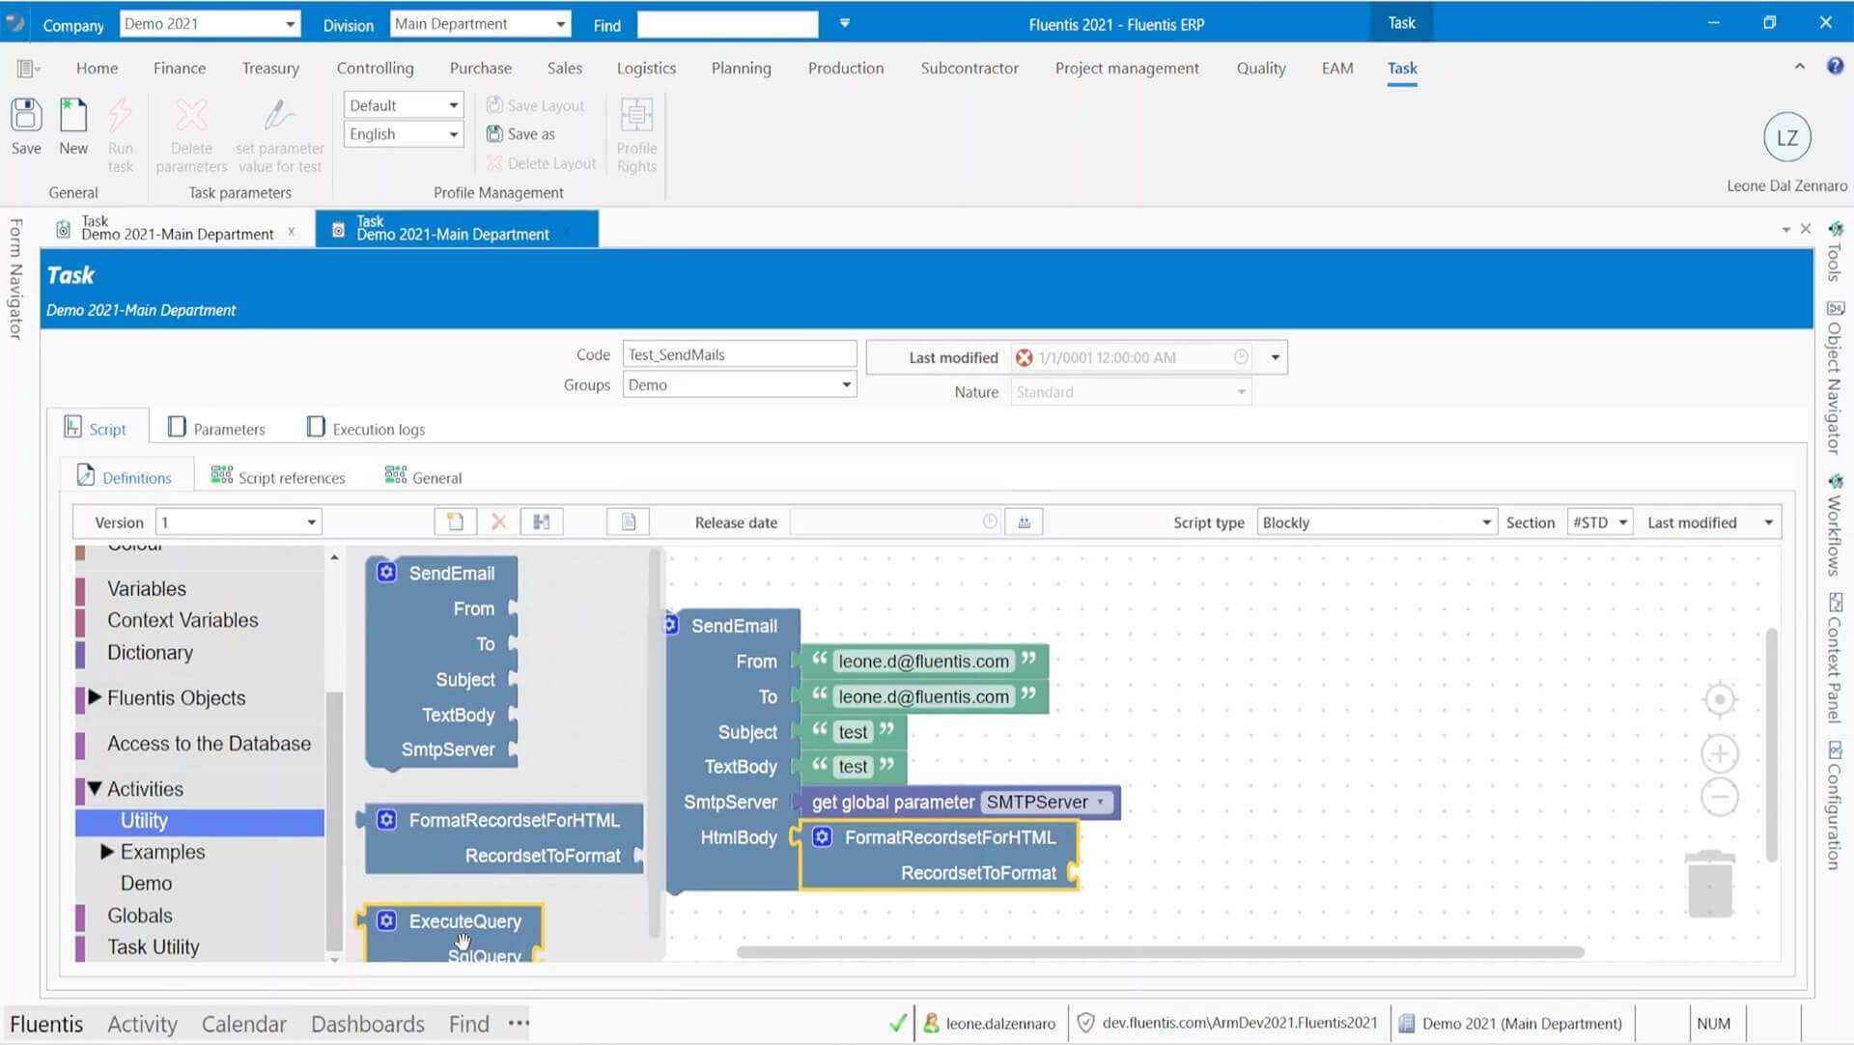Image resolution: width=1854 pixels, height=1045 pixels.
Task: Click the Activity link at bottom
Action: (142, 1023)
